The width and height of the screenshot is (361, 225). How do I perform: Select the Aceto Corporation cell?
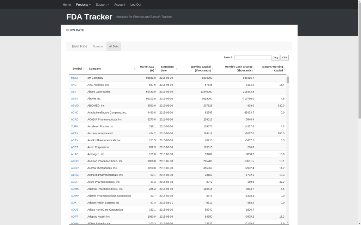(98, 147)
